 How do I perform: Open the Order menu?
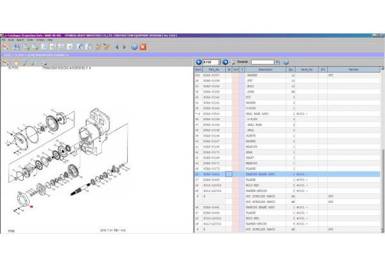pos(30,40)
